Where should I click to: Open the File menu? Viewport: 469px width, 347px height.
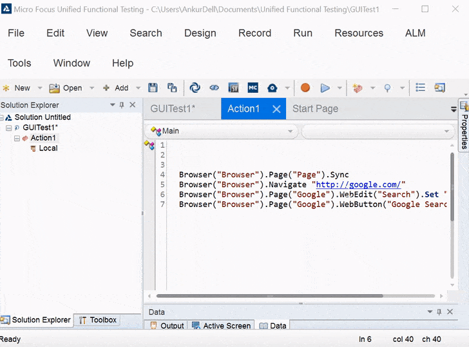coord(16,33)
